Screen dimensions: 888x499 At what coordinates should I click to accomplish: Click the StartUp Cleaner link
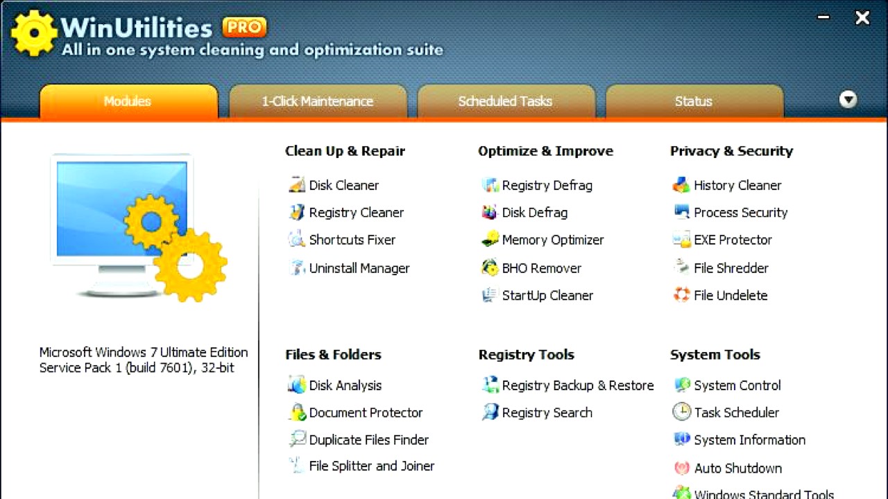(547, 295)
